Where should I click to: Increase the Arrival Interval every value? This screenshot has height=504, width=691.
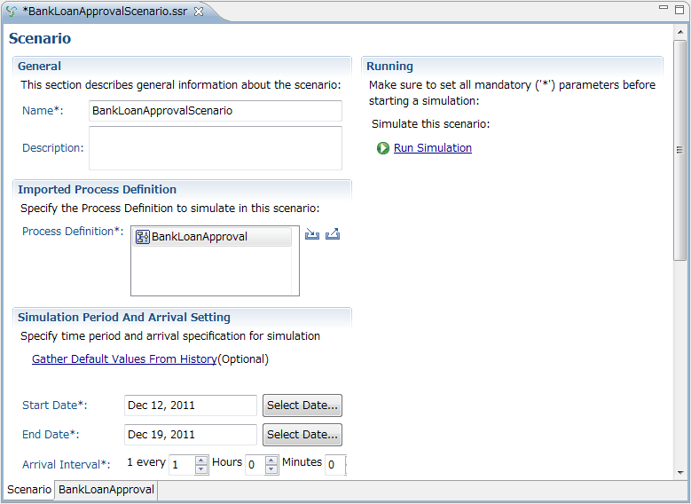click(x=201, y=461)
